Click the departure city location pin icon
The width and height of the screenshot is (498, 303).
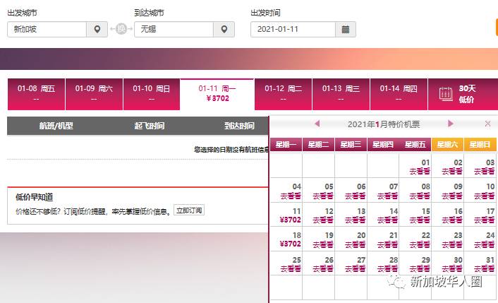97,29
